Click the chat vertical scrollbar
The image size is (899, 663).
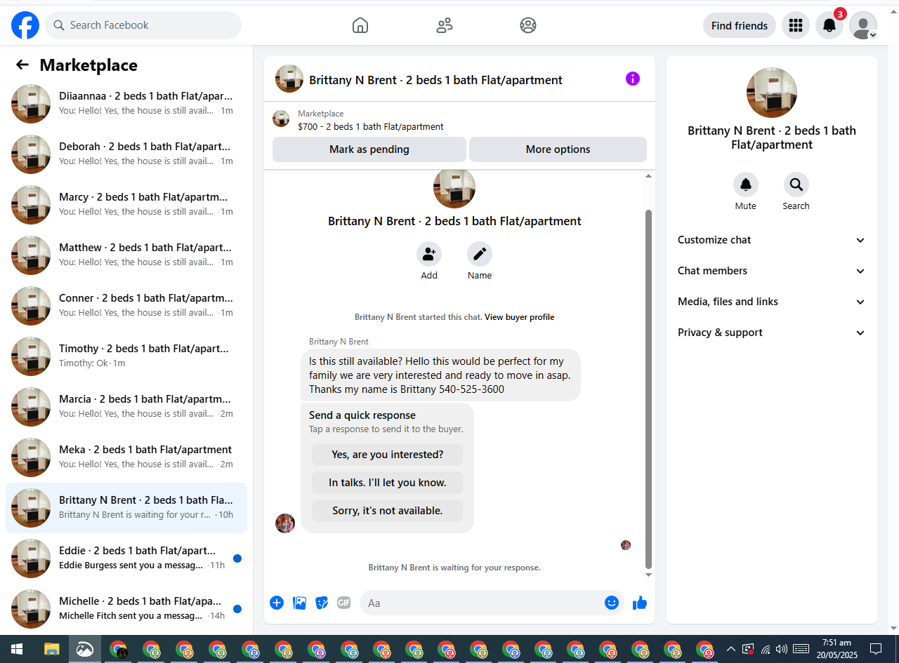click(x=648, y=389)
